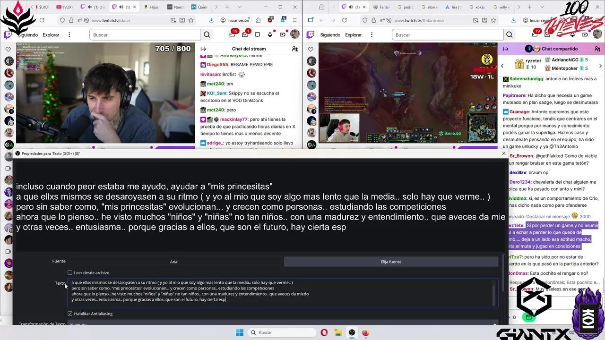Open bits diamond icon in skain window
The width and height of the screenshot is (605, 340).
click(x=270, y=34)
